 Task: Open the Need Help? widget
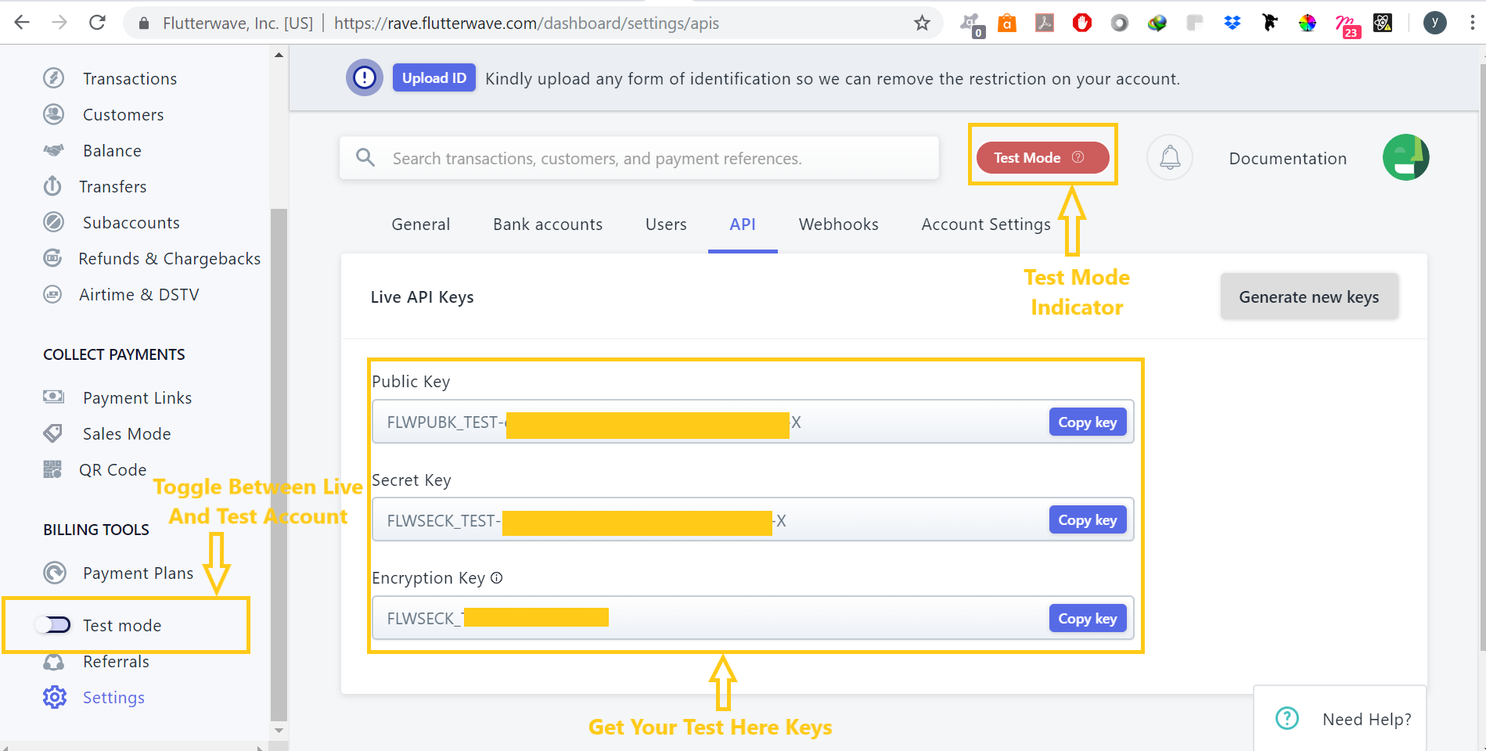1340,718
